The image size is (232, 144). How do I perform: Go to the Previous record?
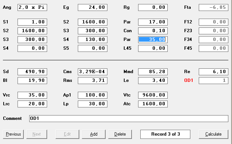(13, 134)
